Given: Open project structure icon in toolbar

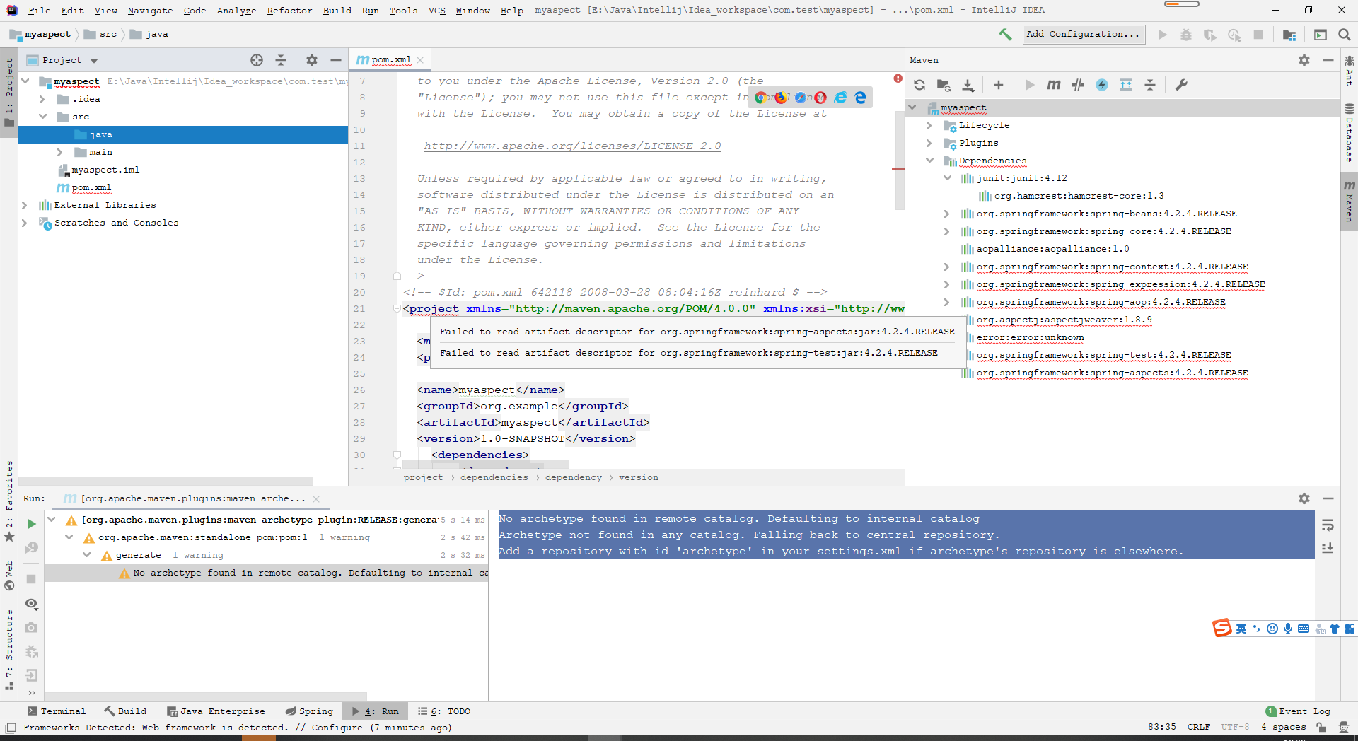Looking at the screenshot, I should pyautogui.click(x=1289, y=34).
